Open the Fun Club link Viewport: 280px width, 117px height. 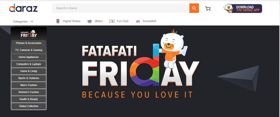click(x=123, y=21)
